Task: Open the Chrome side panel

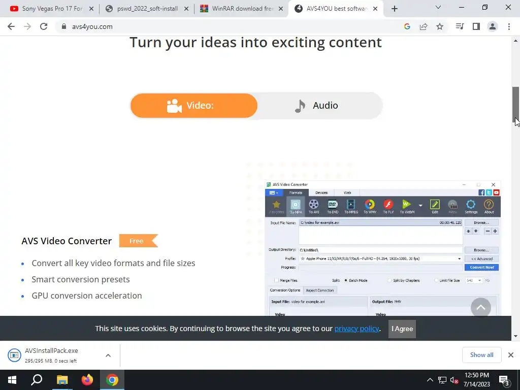Action: [476, 26]
